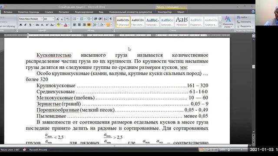
Task: Click the vertical scrollbar thumb
Action: (x=254, y=66)
